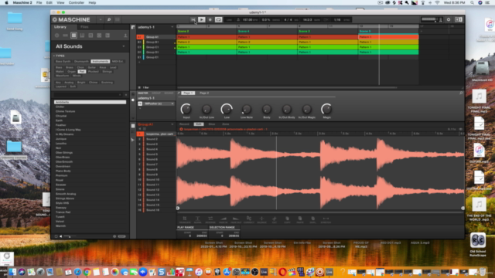
Task: Reverse the sample with the Reverse tool
Action: (x=210, y=219)
